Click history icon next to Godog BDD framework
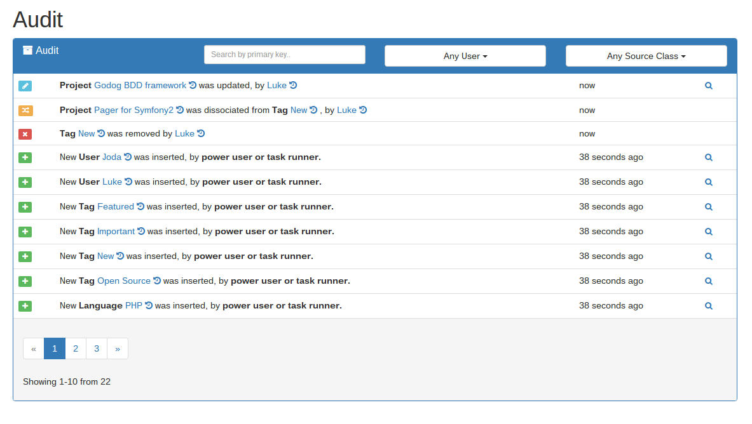Viewport: 752px width, 424px height. 193,85
